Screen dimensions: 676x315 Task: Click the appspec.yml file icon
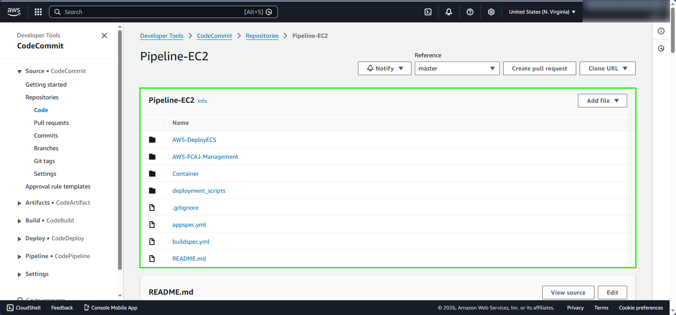pyautogui.click(x=152, y=225)
